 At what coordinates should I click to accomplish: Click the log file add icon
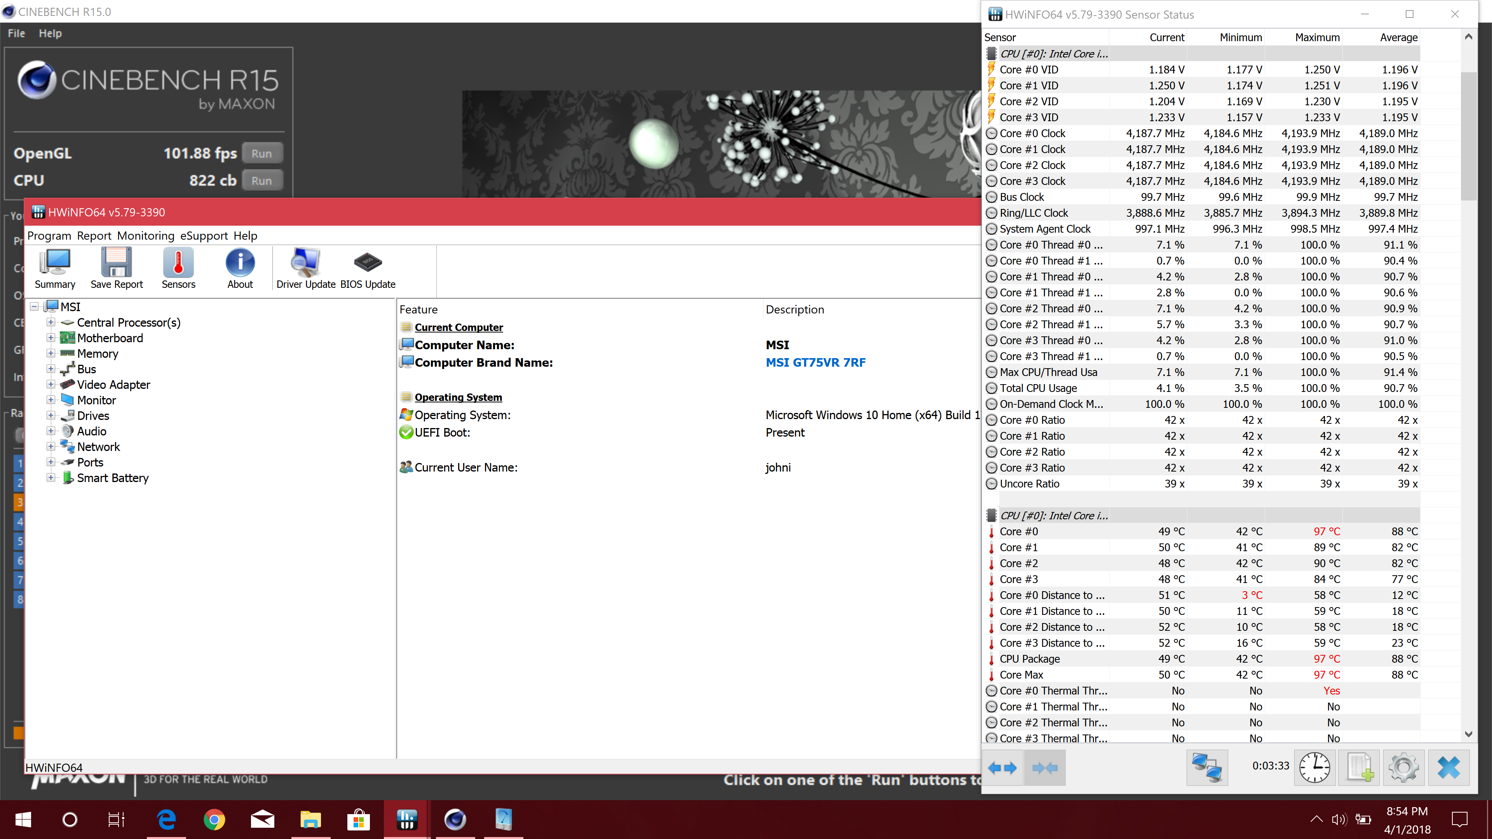point(1359,768)
